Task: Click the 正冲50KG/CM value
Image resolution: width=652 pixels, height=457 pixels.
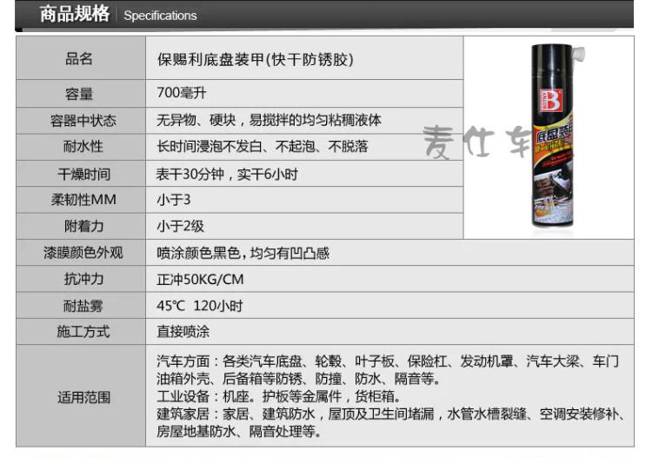Action: (200, 279)
